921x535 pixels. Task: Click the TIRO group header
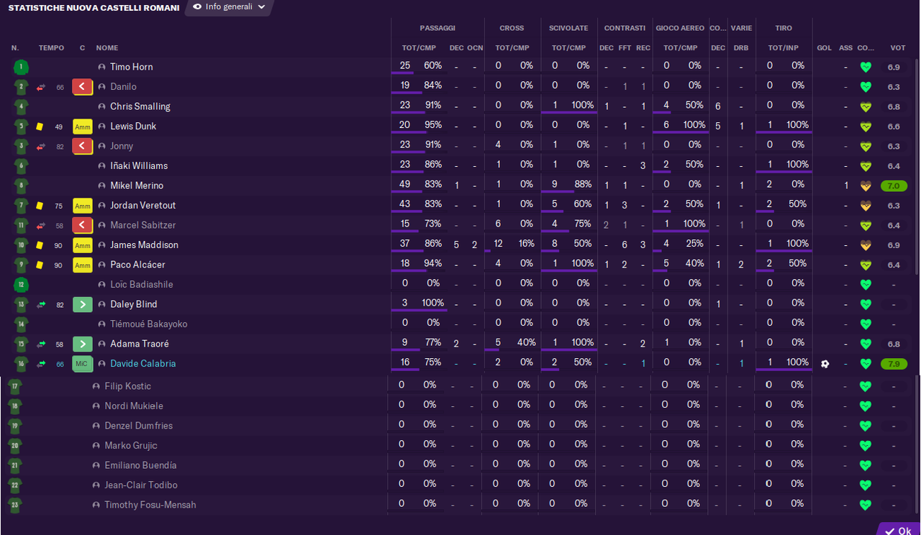tap(784, 28)
